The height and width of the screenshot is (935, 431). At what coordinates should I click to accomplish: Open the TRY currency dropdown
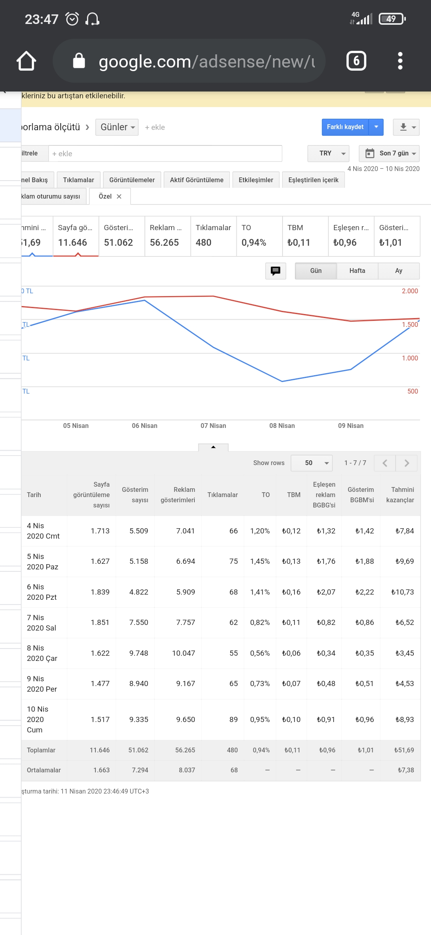pos(328,153)
